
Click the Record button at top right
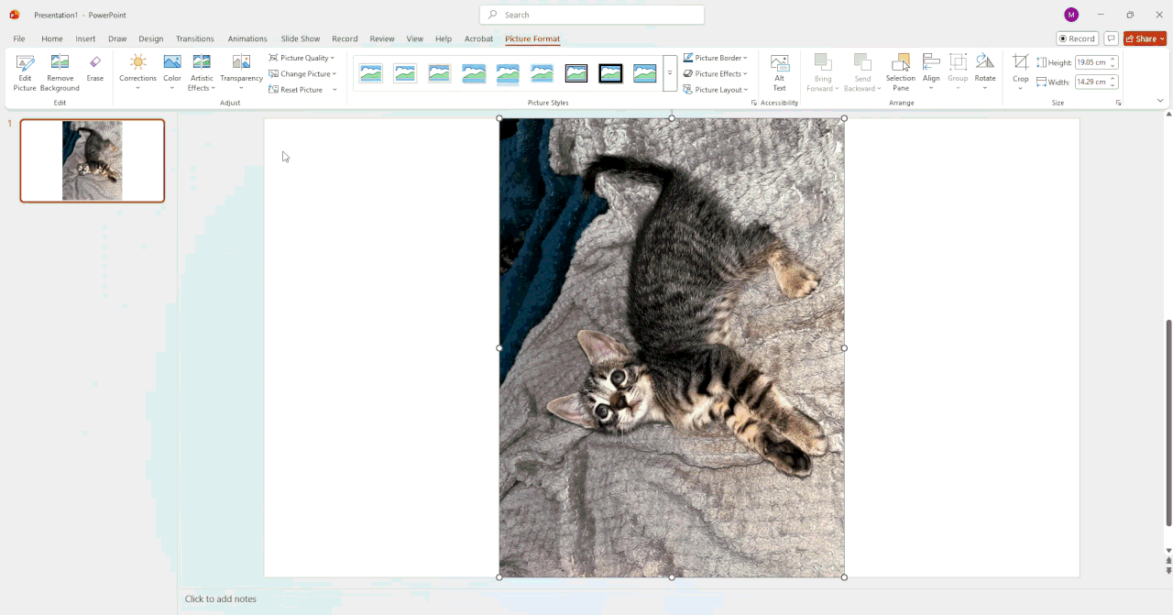(x=1077, y=38)
